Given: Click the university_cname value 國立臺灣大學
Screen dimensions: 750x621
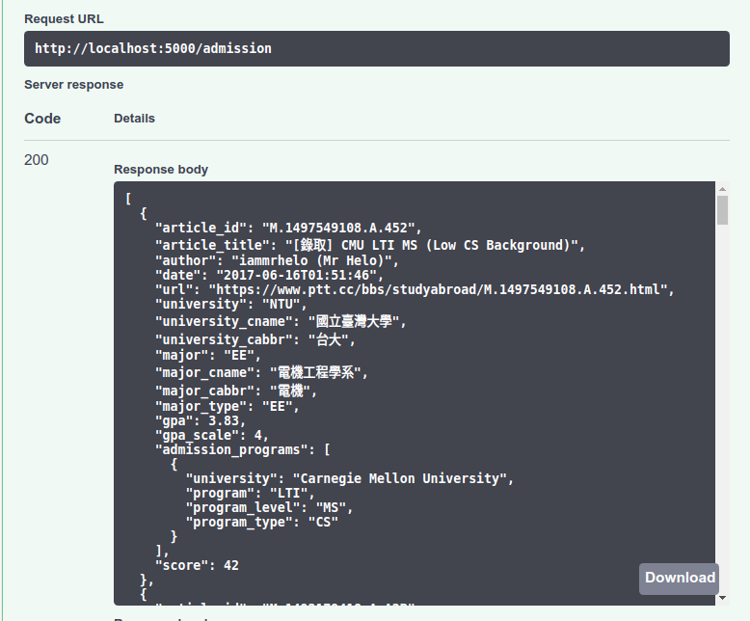Looking at the screenshot, I should point(354,321).
